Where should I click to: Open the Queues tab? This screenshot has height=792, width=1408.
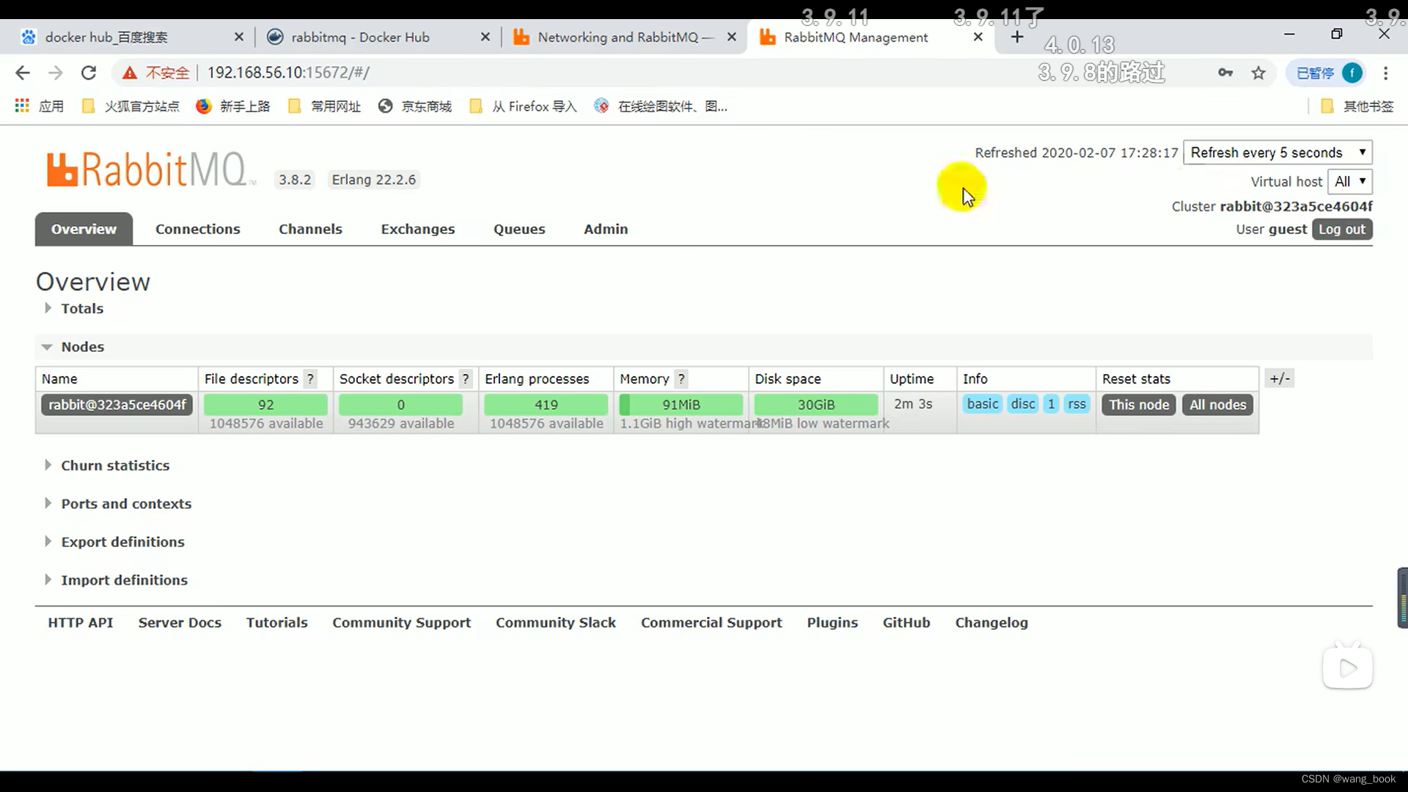[x=519, y=229]
